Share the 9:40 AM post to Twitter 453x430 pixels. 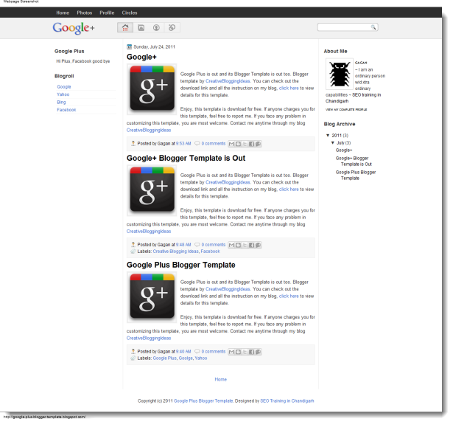[x=245, y=352]
